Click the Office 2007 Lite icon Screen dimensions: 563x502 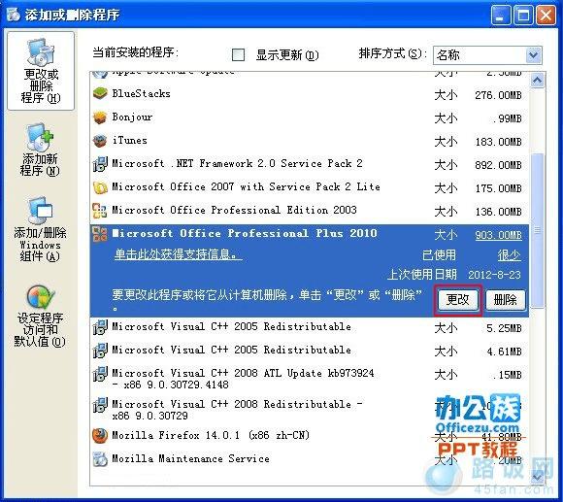point(100,187)
